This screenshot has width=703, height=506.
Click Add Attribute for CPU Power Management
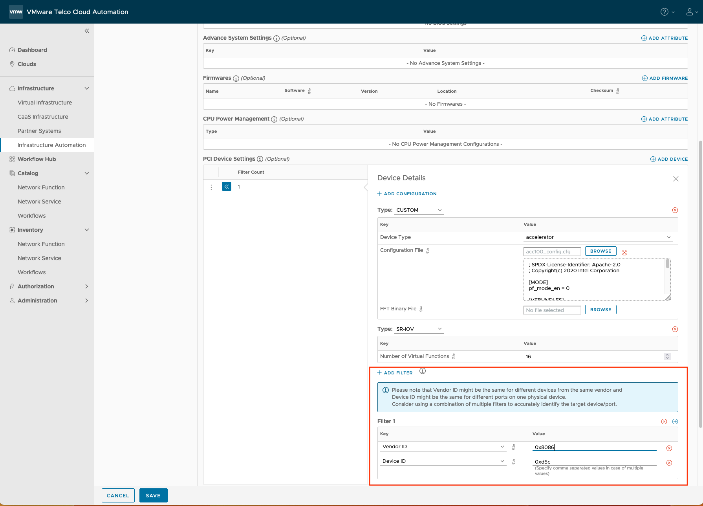coord(665,119)
